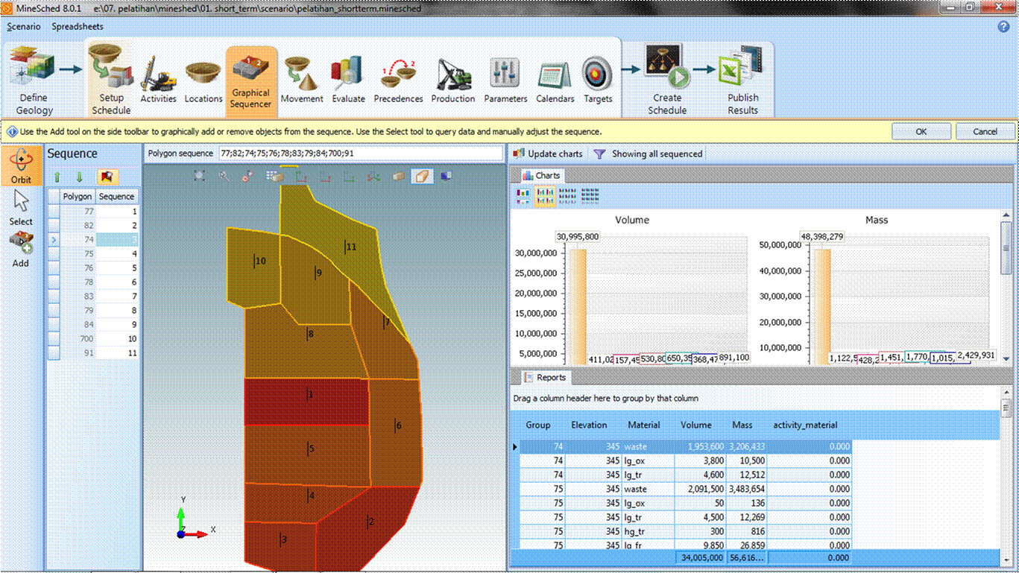The height and width of the screenshot is (573, 1019).
Task: Click Publish Results to export
Action: 742,75
